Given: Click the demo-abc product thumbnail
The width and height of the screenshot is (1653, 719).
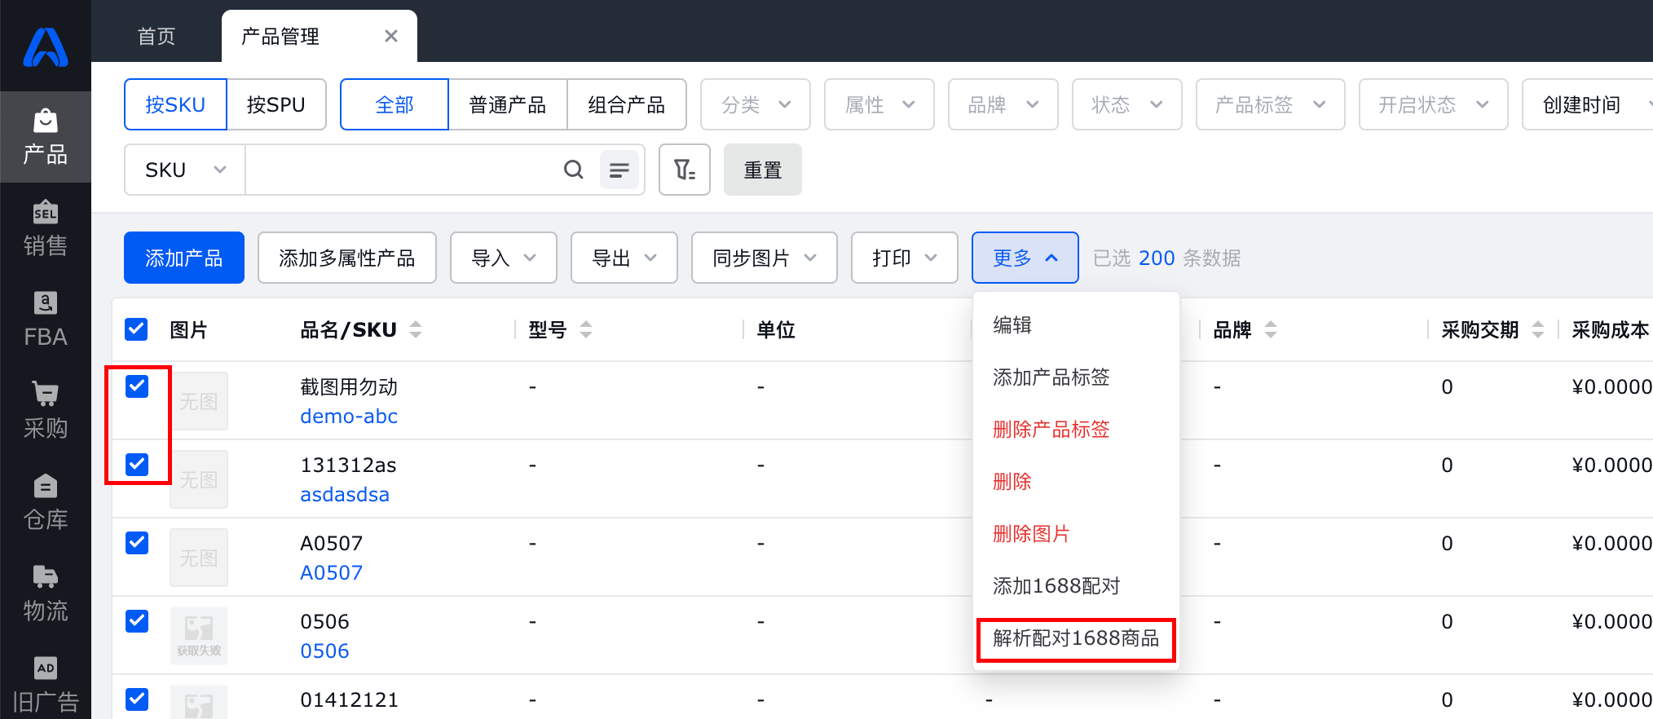Looking at the screenshot, I should click(x=199, y=401).
